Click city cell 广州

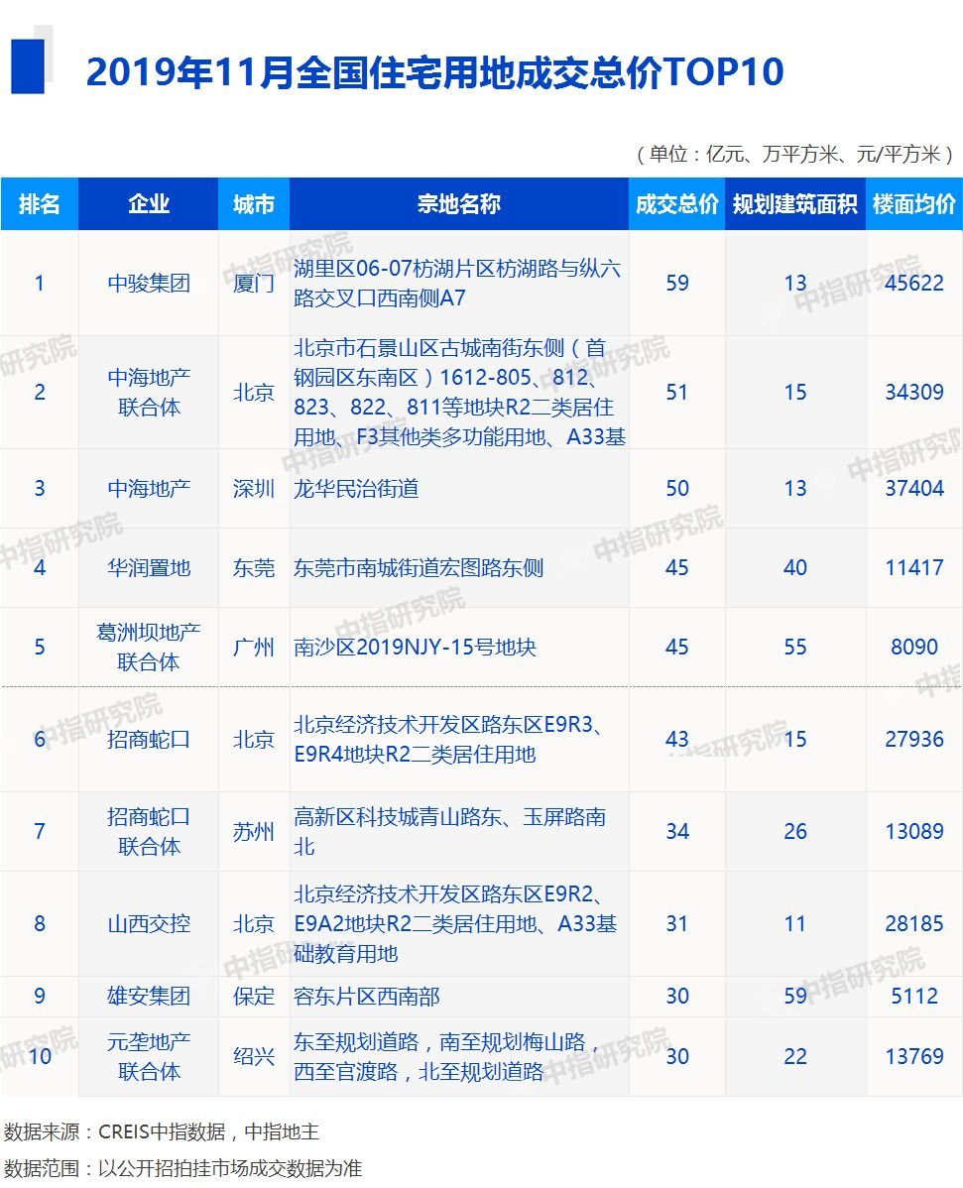click(x=254, y=647)
